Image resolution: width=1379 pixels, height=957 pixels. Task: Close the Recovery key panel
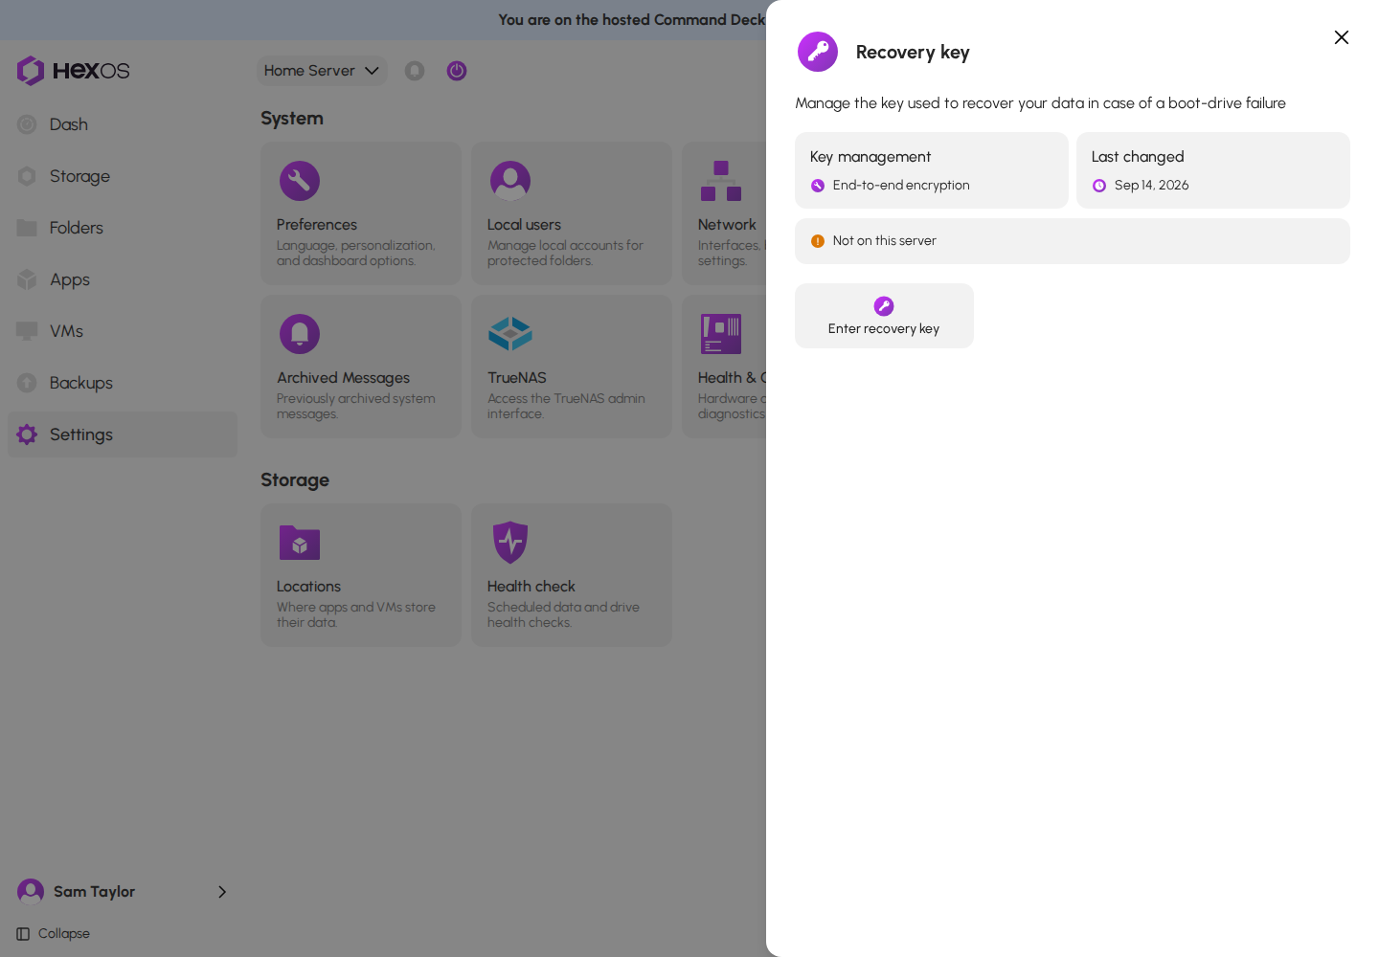(x=1342, y=37)
